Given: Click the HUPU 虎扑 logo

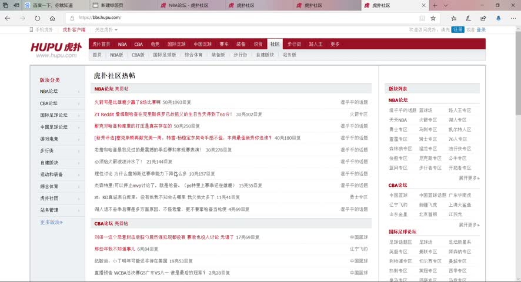Looking at the screenshot, I should [56, 50].
